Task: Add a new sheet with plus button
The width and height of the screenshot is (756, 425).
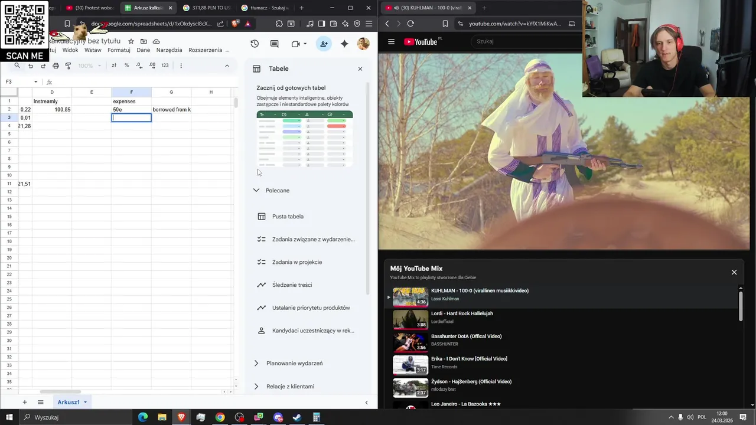Action: tap(25, 403)
